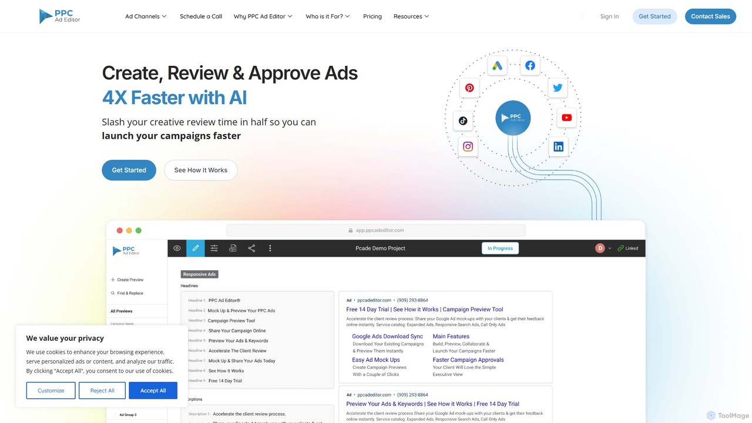Click the share icon in demo toolbar

click(251, 249)
